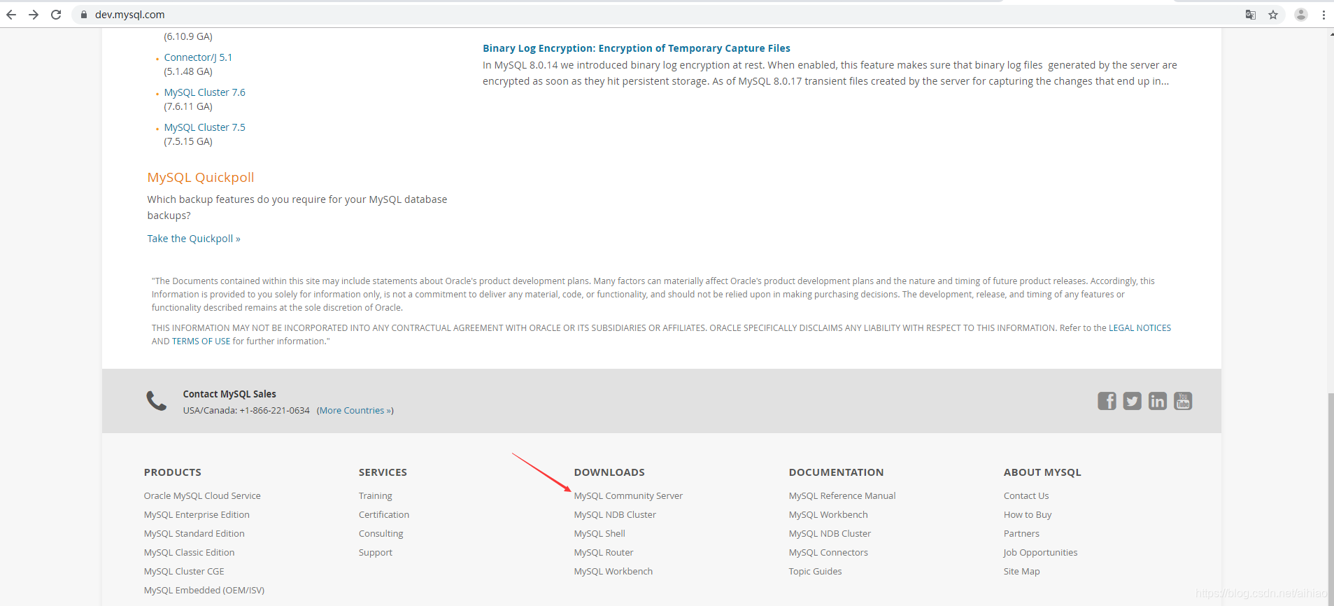Image resolution: width=1334 pixels, height=606 pixels.
Task: Open the user profile avatar icon
Action: click(x=1301, y=15)
